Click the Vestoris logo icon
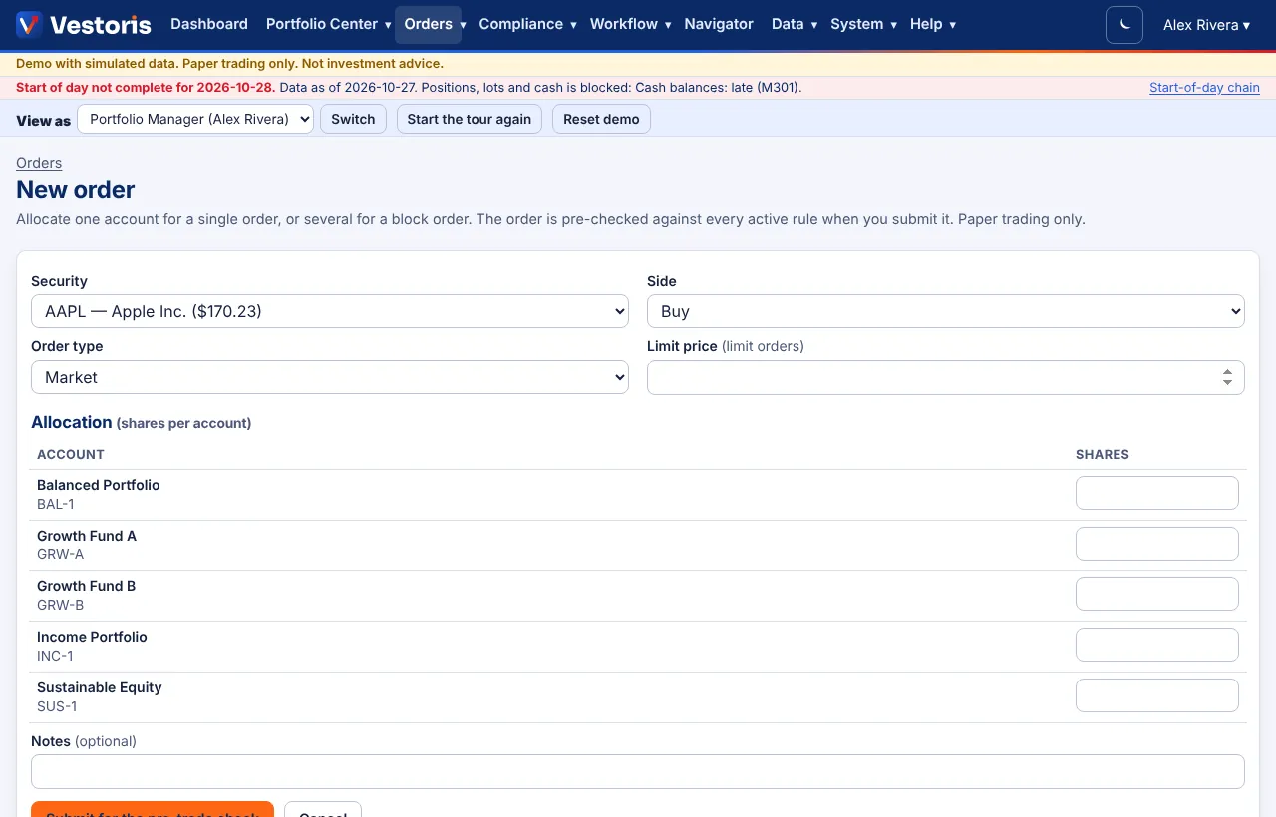 pos(30,25)
